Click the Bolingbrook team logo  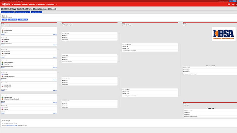[2, 87]
